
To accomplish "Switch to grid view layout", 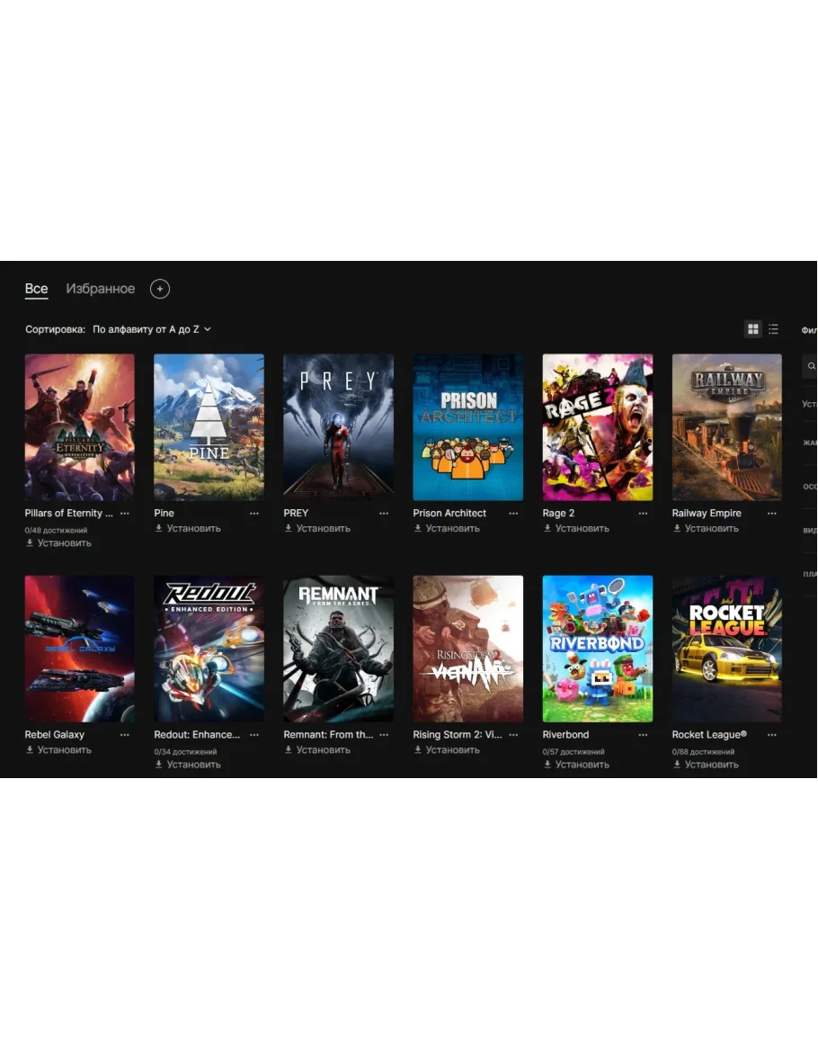I will (x=752, y=329).
